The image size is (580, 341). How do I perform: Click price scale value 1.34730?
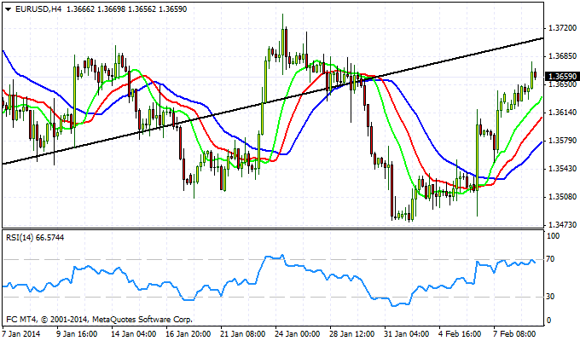tap(563, 224)
